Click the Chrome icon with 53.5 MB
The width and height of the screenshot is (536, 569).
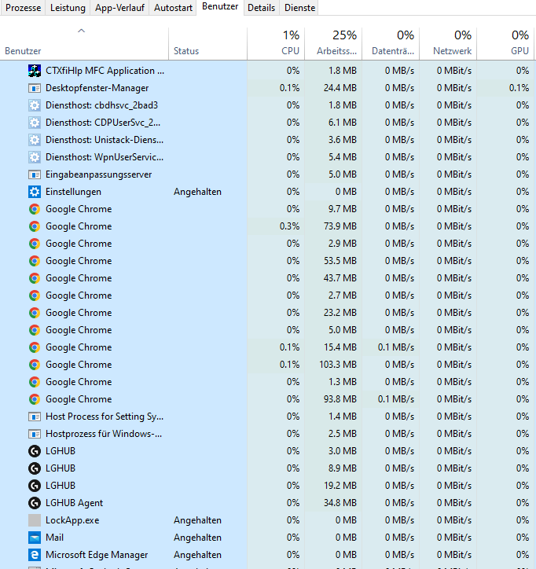pos(35,261)
